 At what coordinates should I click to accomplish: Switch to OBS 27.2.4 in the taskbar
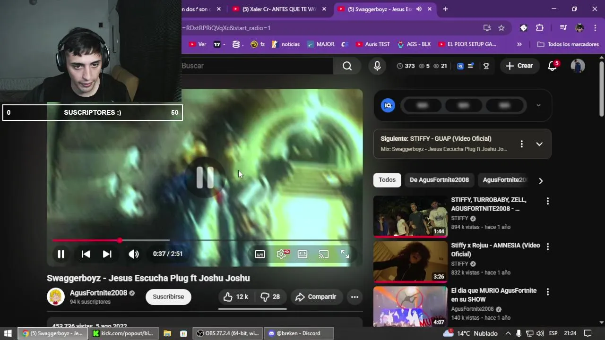(228, 333)
